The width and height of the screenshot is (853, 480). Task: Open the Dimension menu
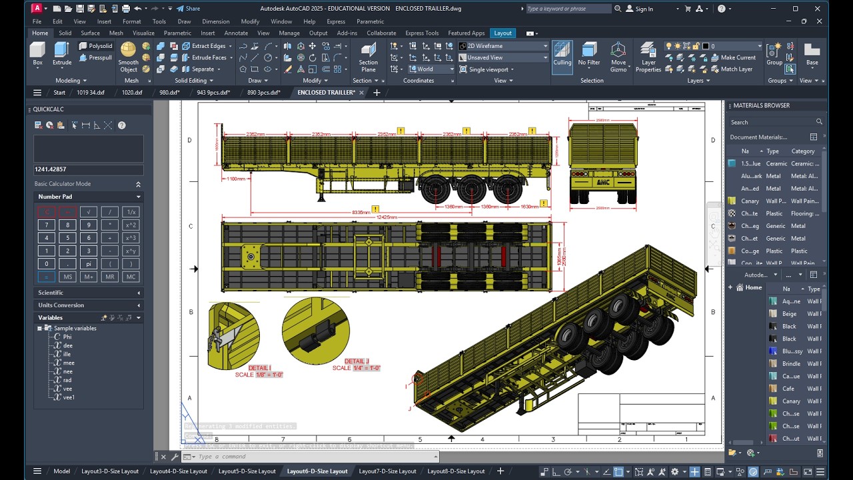(x=215, y=21)
